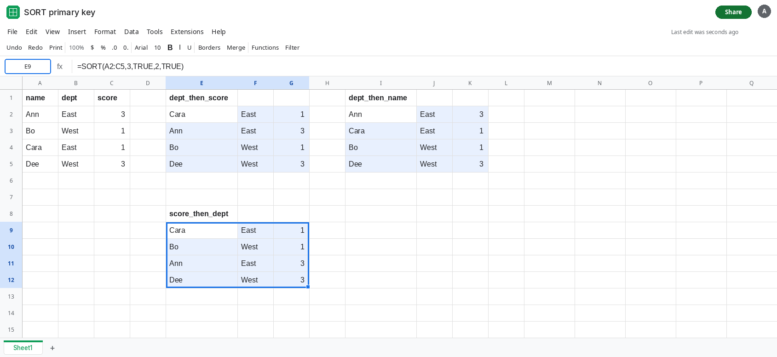Select the dept_then_name header cell
The image size is (777, 357).
click(x=381, y=98)
